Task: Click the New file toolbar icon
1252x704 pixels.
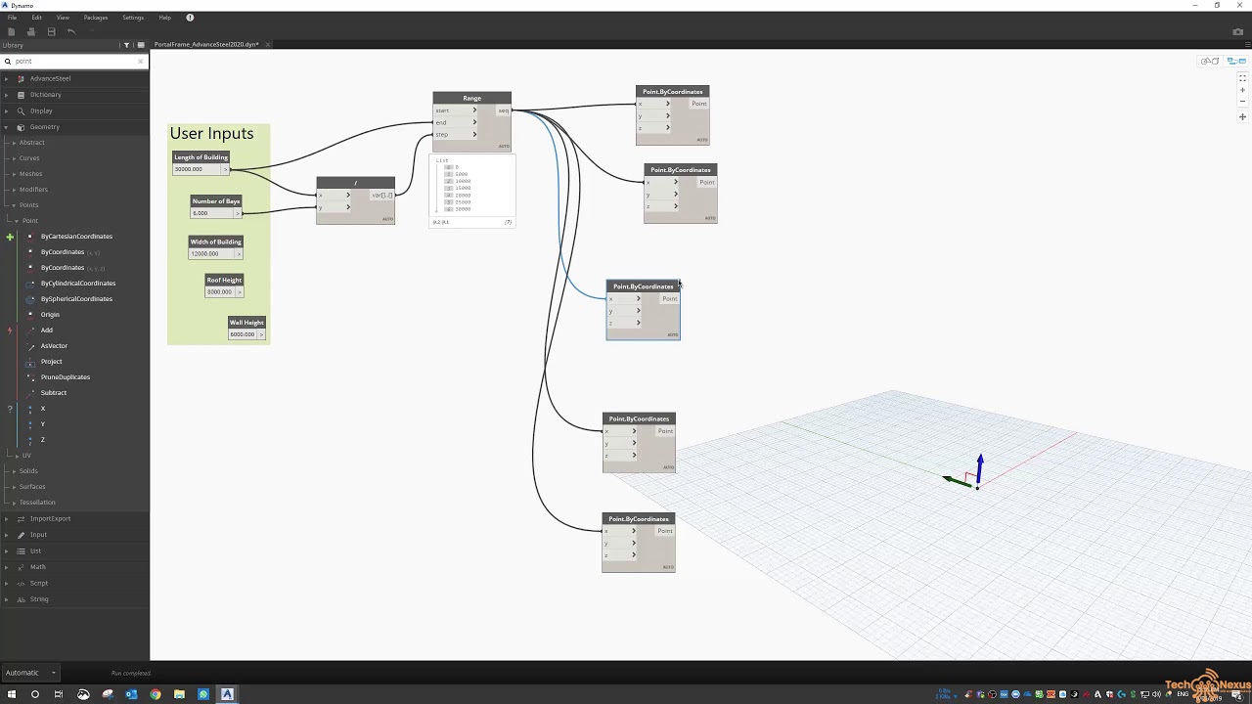Action: 11,31
